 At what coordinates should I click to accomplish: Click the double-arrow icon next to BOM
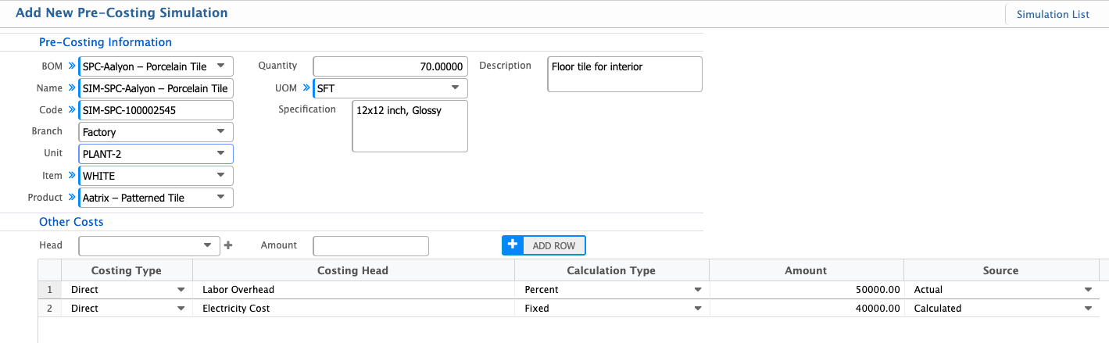click(73, 66)
